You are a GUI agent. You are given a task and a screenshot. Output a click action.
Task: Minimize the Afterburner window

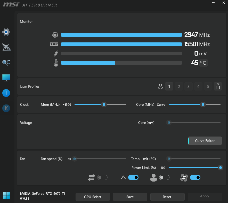pyautogui.click(x=214, y=3)
